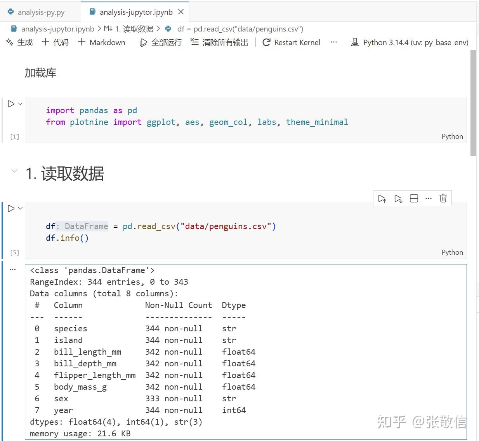
Task: Run all cells with 全部运行
Action: pos(161,42)
